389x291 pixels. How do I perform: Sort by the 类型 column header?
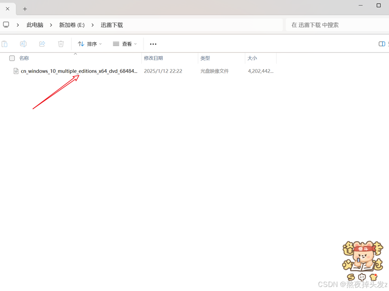(x=205, y=58)
